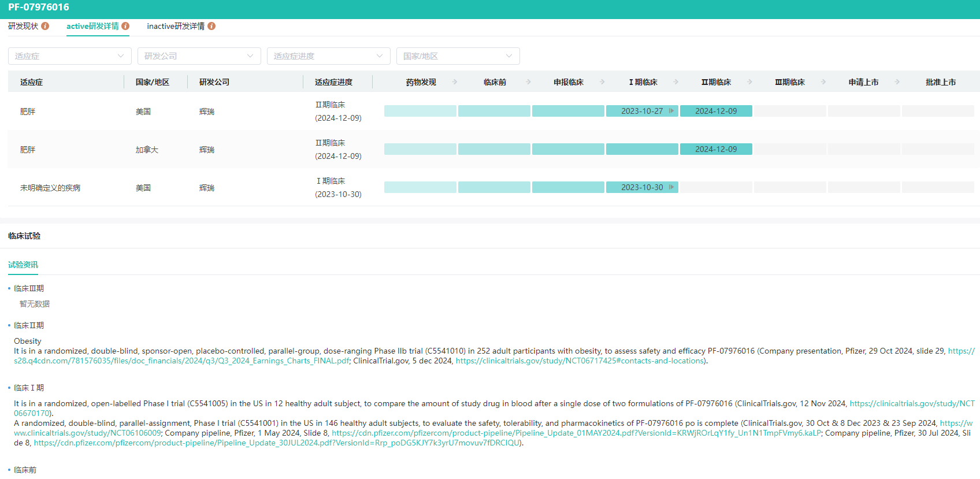
Task: Click the 2024-12-09 progress bar for 加拿大
Action: (716, 149)
